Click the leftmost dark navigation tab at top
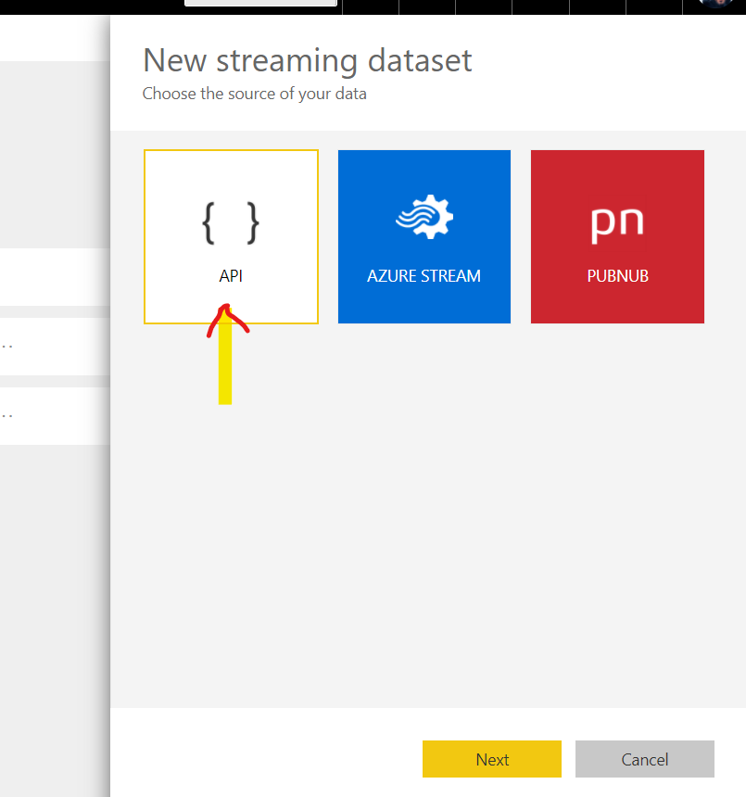Image resolution: width=746 pixels, height=797 pixels. coord(370,6)
